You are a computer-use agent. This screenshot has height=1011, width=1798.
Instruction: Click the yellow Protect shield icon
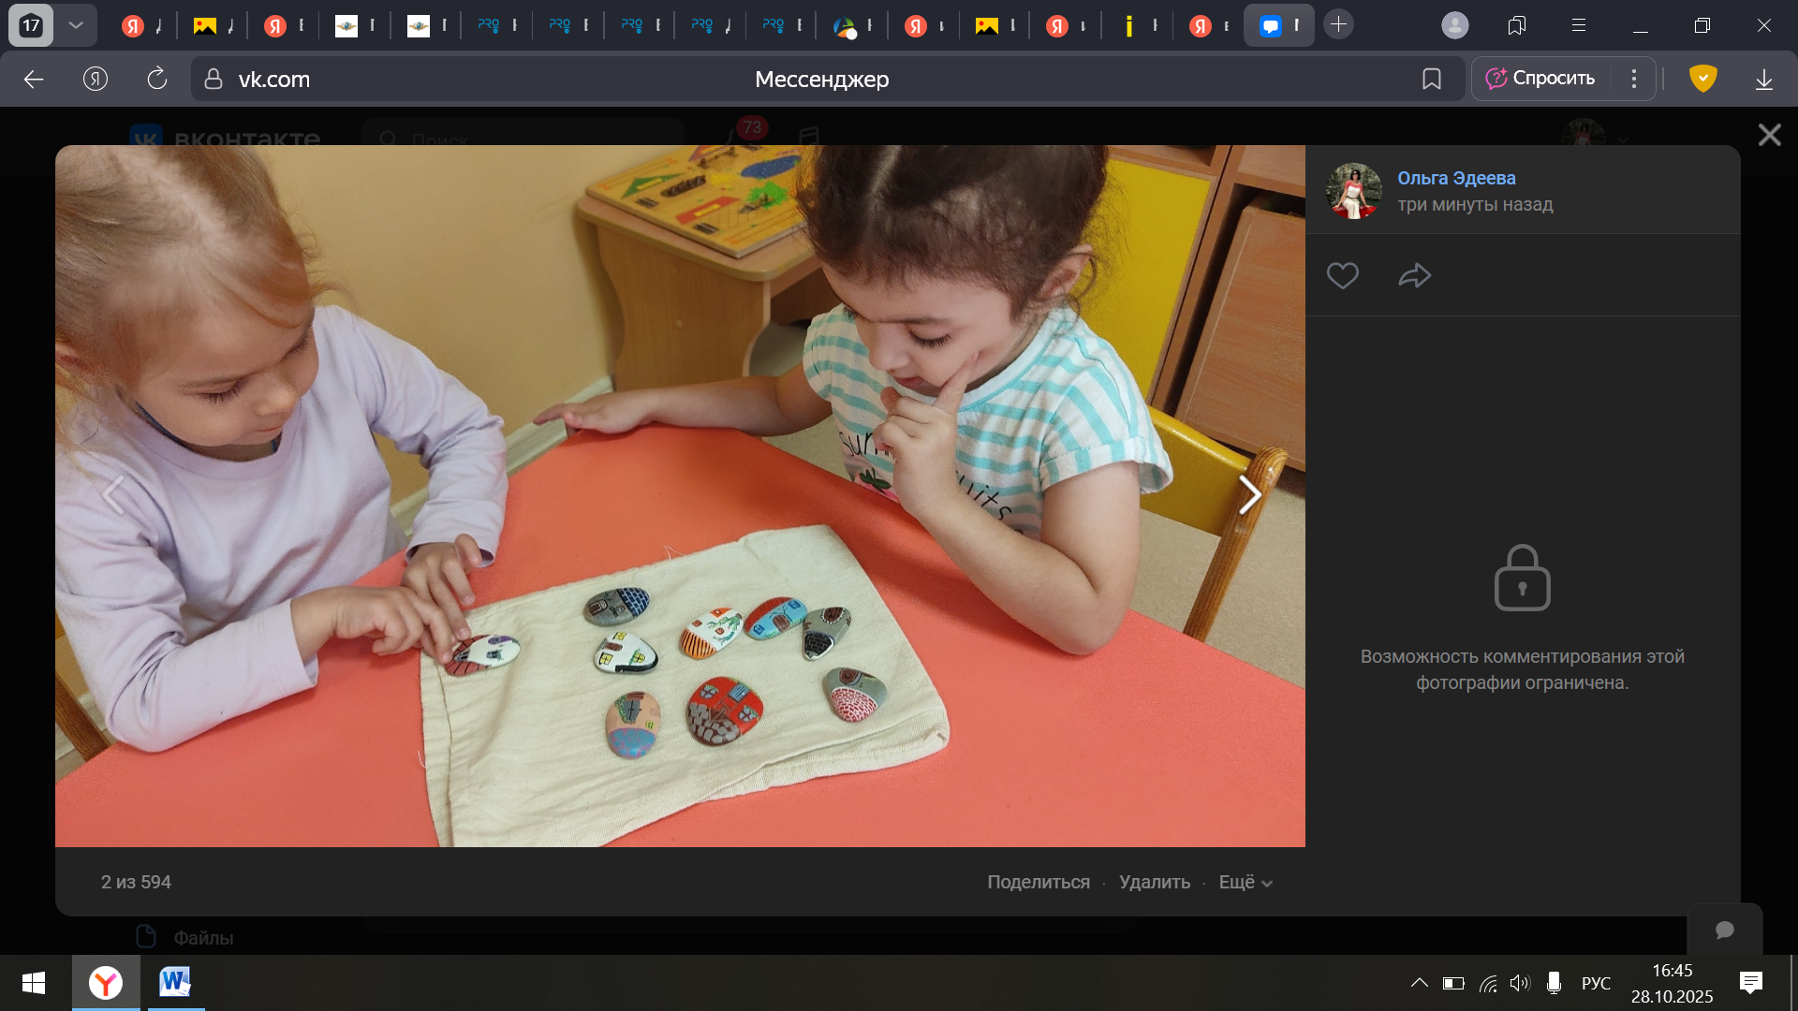[1702, 79]
